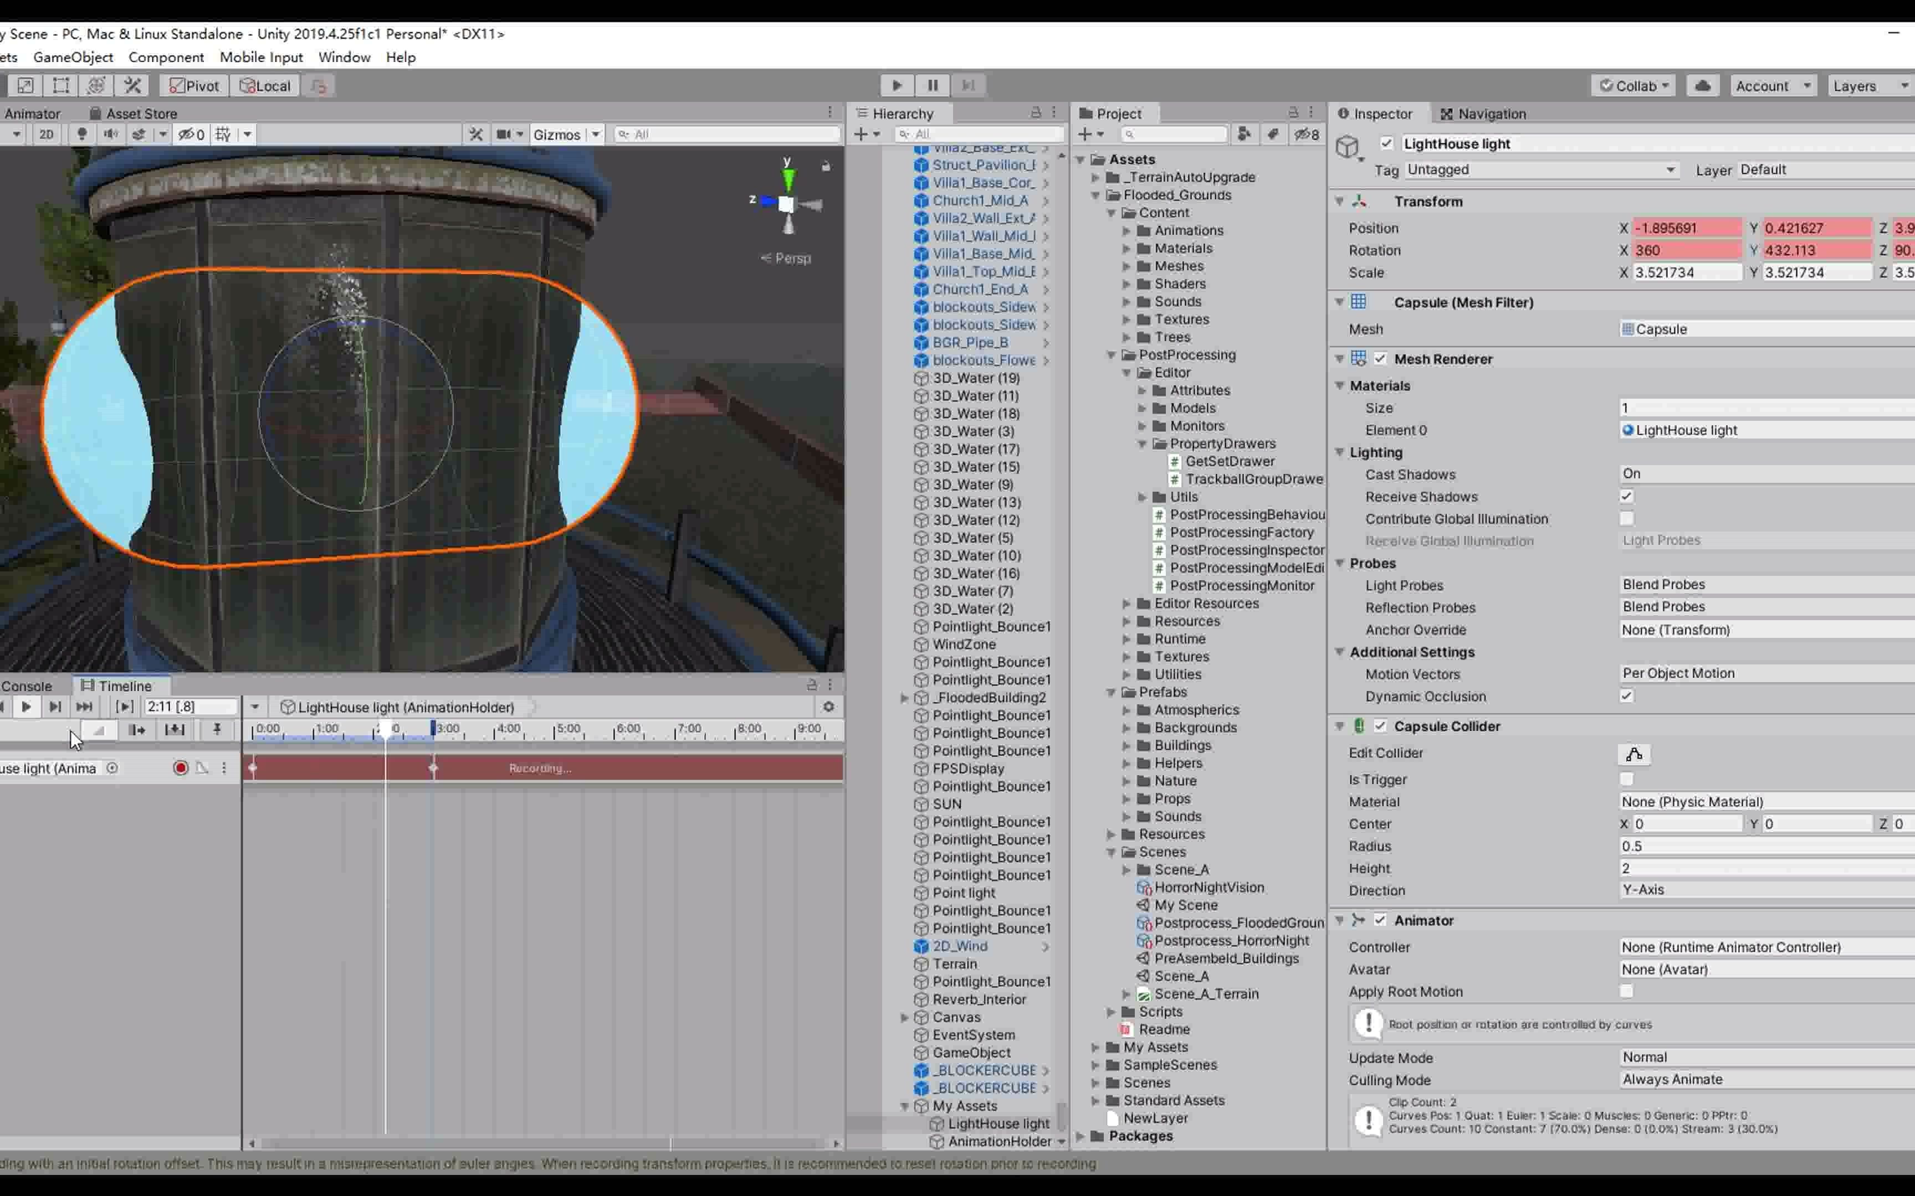
Task: Mute scene view audio
Action: (x=111, y=135)
